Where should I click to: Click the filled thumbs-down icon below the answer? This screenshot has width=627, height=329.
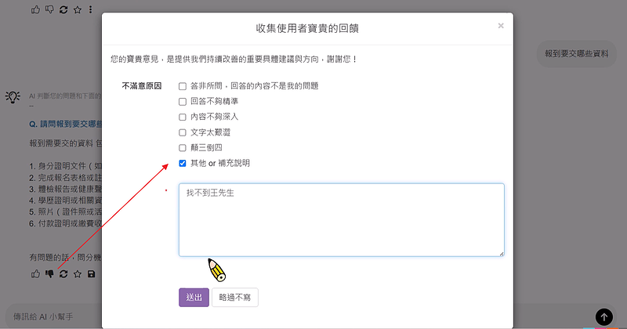pos(49,273)
